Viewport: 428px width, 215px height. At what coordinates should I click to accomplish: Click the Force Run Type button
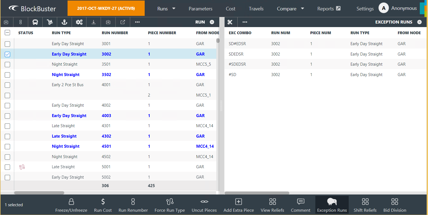170,205
